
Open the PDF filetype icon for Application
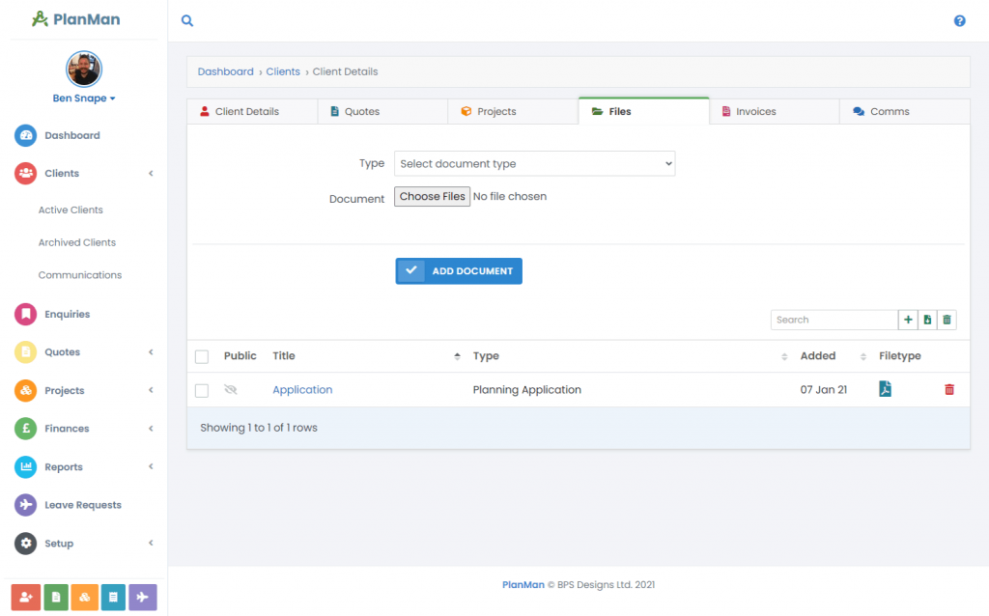click(x=885, y=389)
